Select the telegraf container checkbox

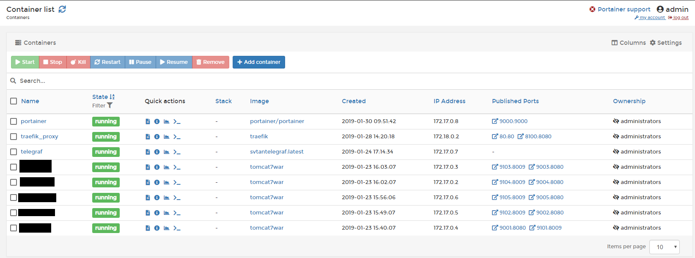point(14,152)
